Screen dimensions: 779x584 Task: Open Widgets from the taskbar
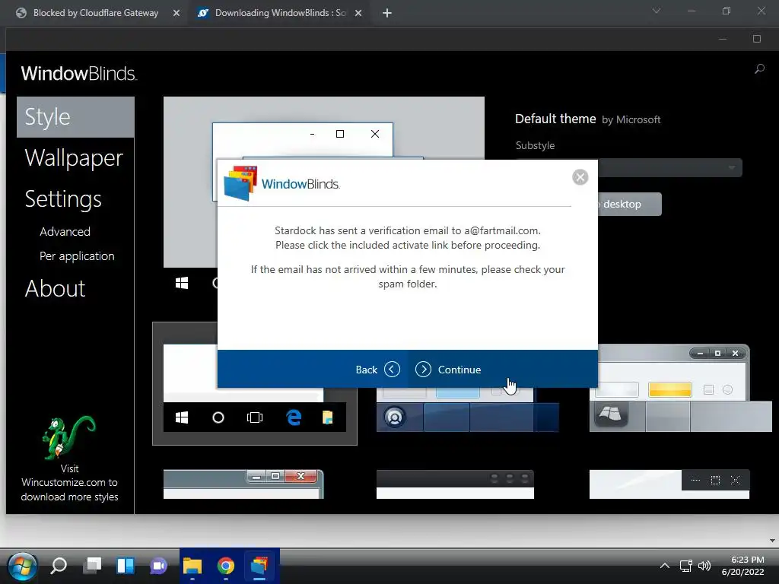click(x=126, y=566)
